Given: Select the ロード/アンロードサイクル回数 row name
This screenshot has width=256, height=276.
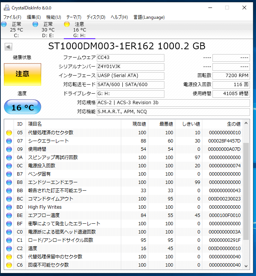Looking at the screenshot, I should click(60, 240).
